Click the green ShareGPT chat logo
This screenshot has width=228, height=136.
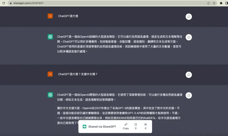coord(84,126)
